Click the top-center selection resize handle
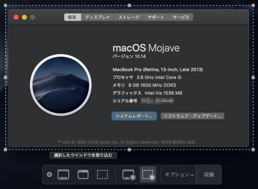The image size is (258, 189). (130, 5)
